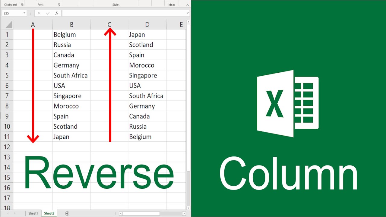The width and height of the screenshot is (386, 217).
Task: Click the Enter checkmark formula bar icon
Action: pos(48,13)
